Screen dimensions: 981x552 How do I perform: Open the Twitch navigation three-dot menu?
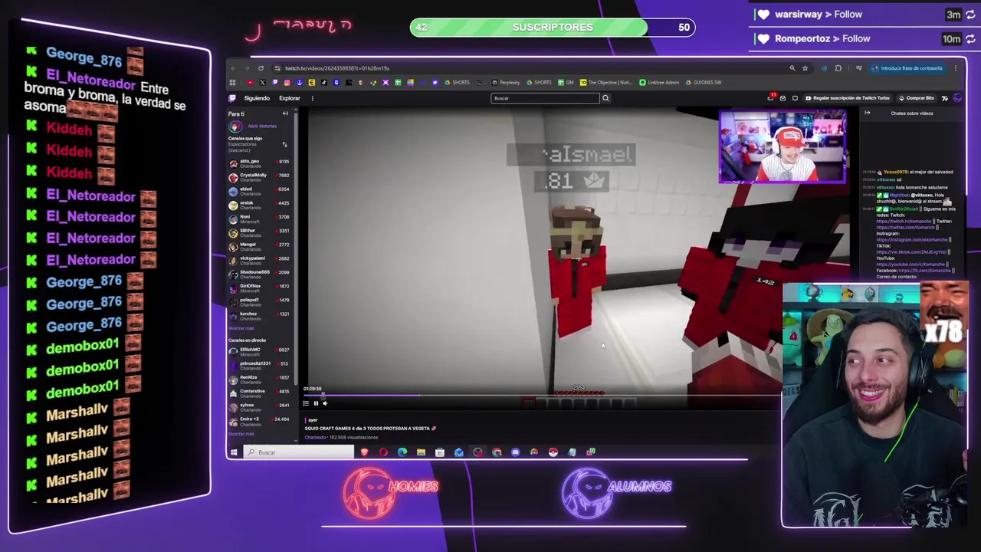point(312,98)
